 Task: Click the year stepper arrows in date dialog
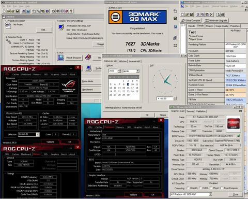click(119, 71)
